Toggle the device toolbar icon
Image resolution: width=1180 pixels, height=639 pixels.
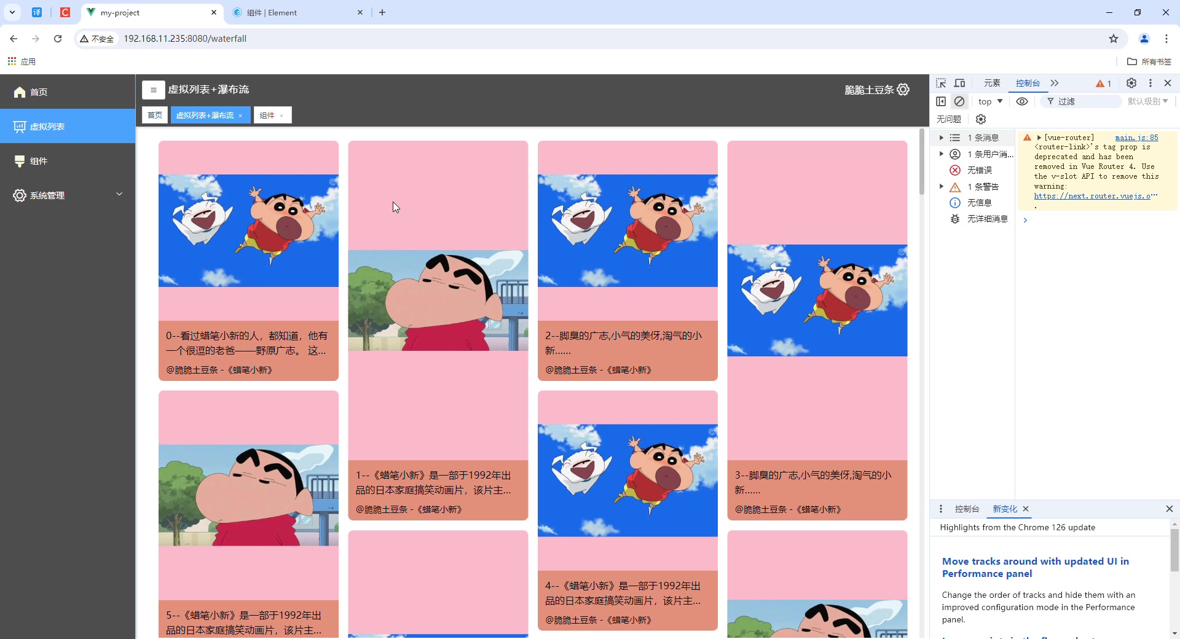click(959, 84)
